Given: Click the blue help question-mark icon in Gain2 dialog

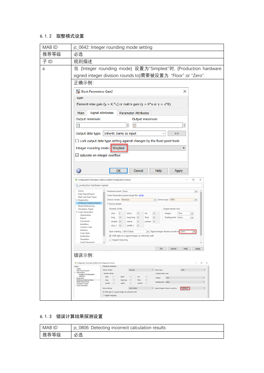Looking at the screenshot, I should click(x=79, y=171).
